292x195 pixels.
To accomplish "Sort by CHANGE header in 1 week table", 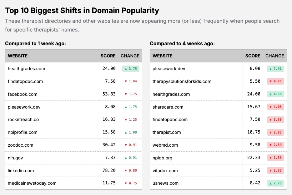I will point(130,56).
